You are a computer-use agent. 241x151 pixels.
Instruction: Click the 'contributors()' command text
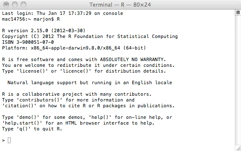point(40,100)
